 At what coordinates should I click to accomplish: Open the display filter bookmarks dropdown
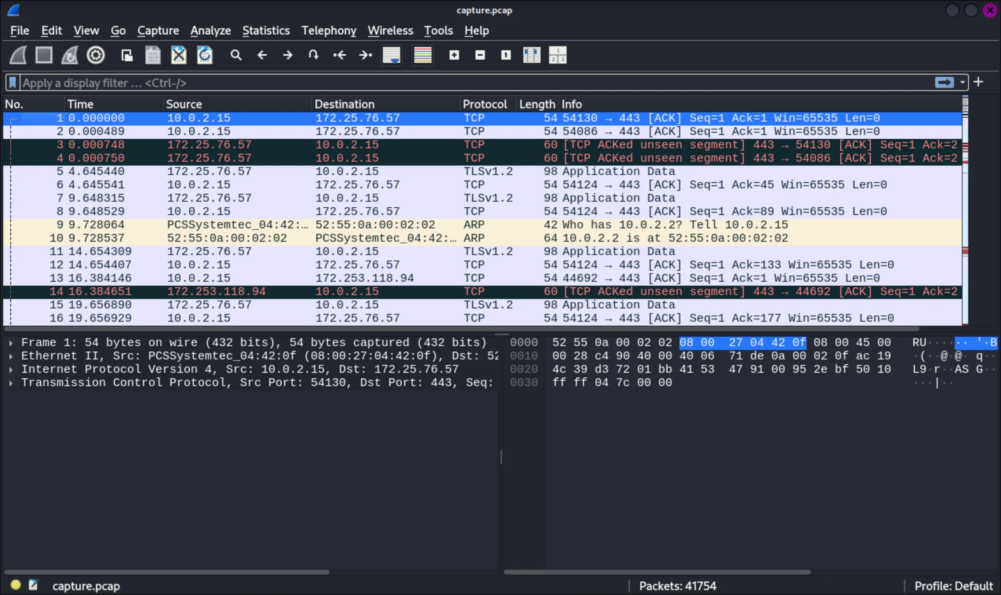point(13,83)
